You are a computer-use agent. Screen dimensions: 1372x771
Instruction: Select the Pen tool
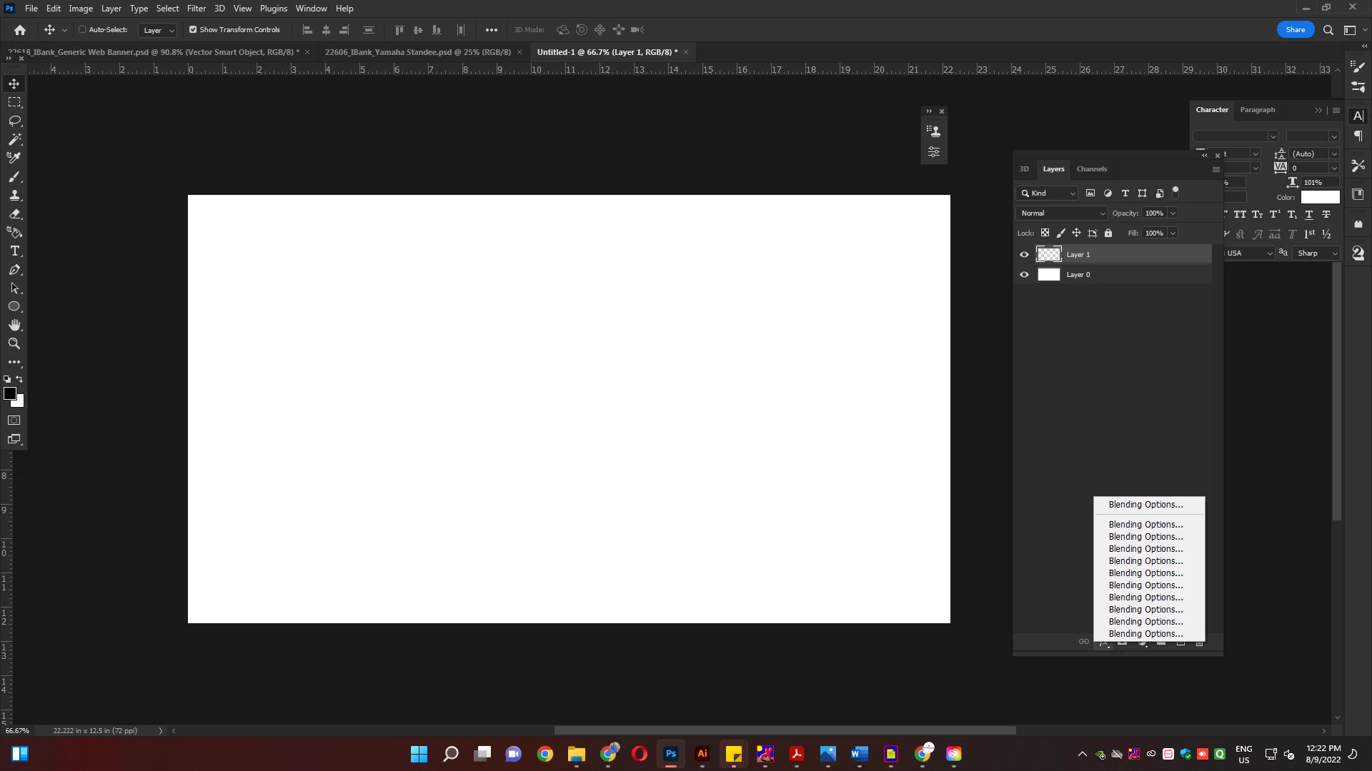(14, 270)
